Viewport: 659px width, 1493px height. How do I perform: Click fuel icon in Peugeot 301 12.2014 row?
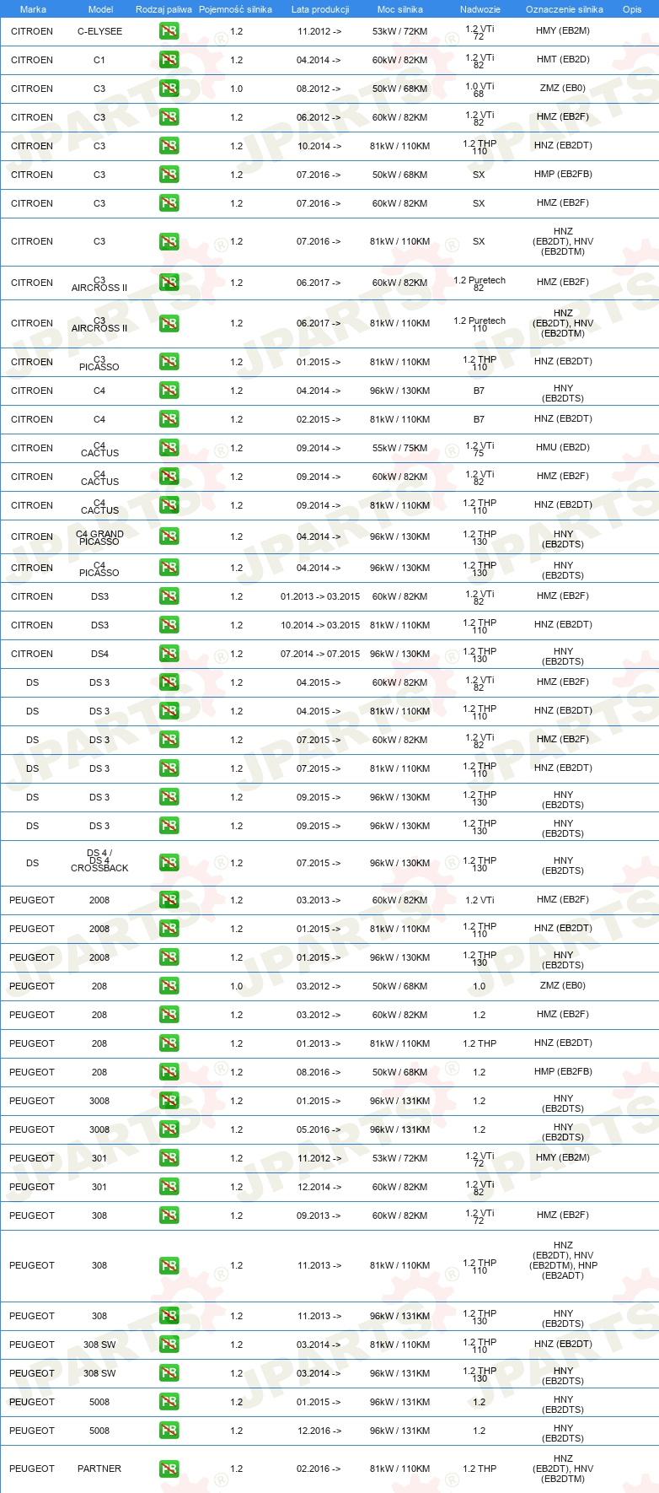pos(169,1187)
